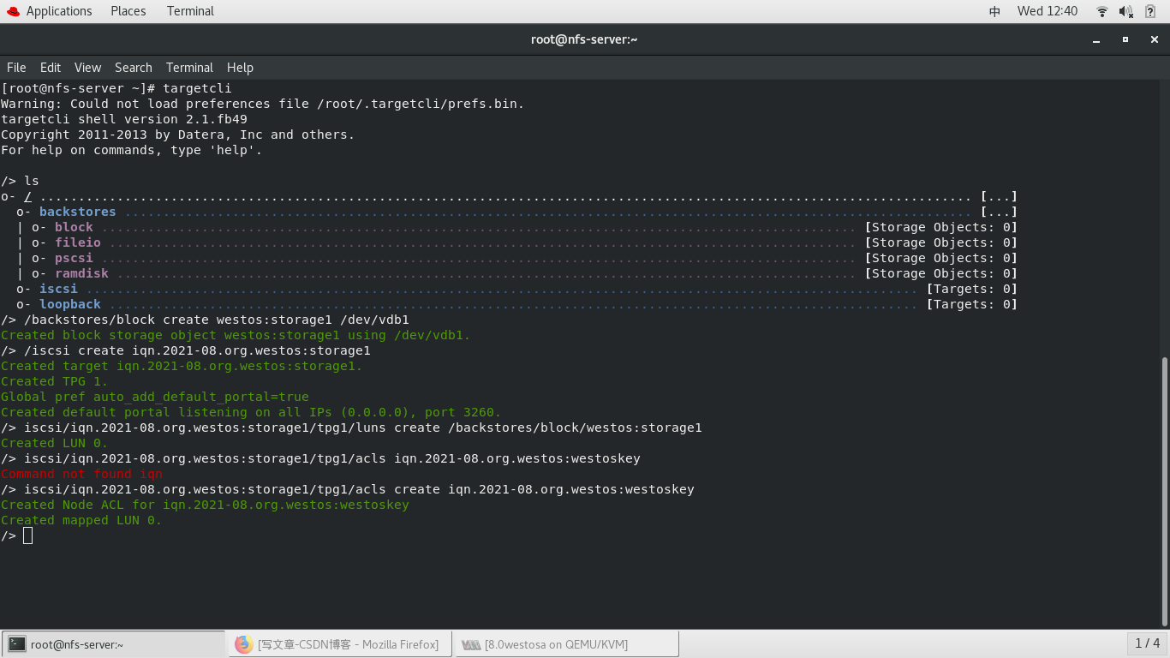Viewport: 1170px width, 658px height.
Task: Click 'Warning: Could not load preferences' line
Action: pos(263,104)
